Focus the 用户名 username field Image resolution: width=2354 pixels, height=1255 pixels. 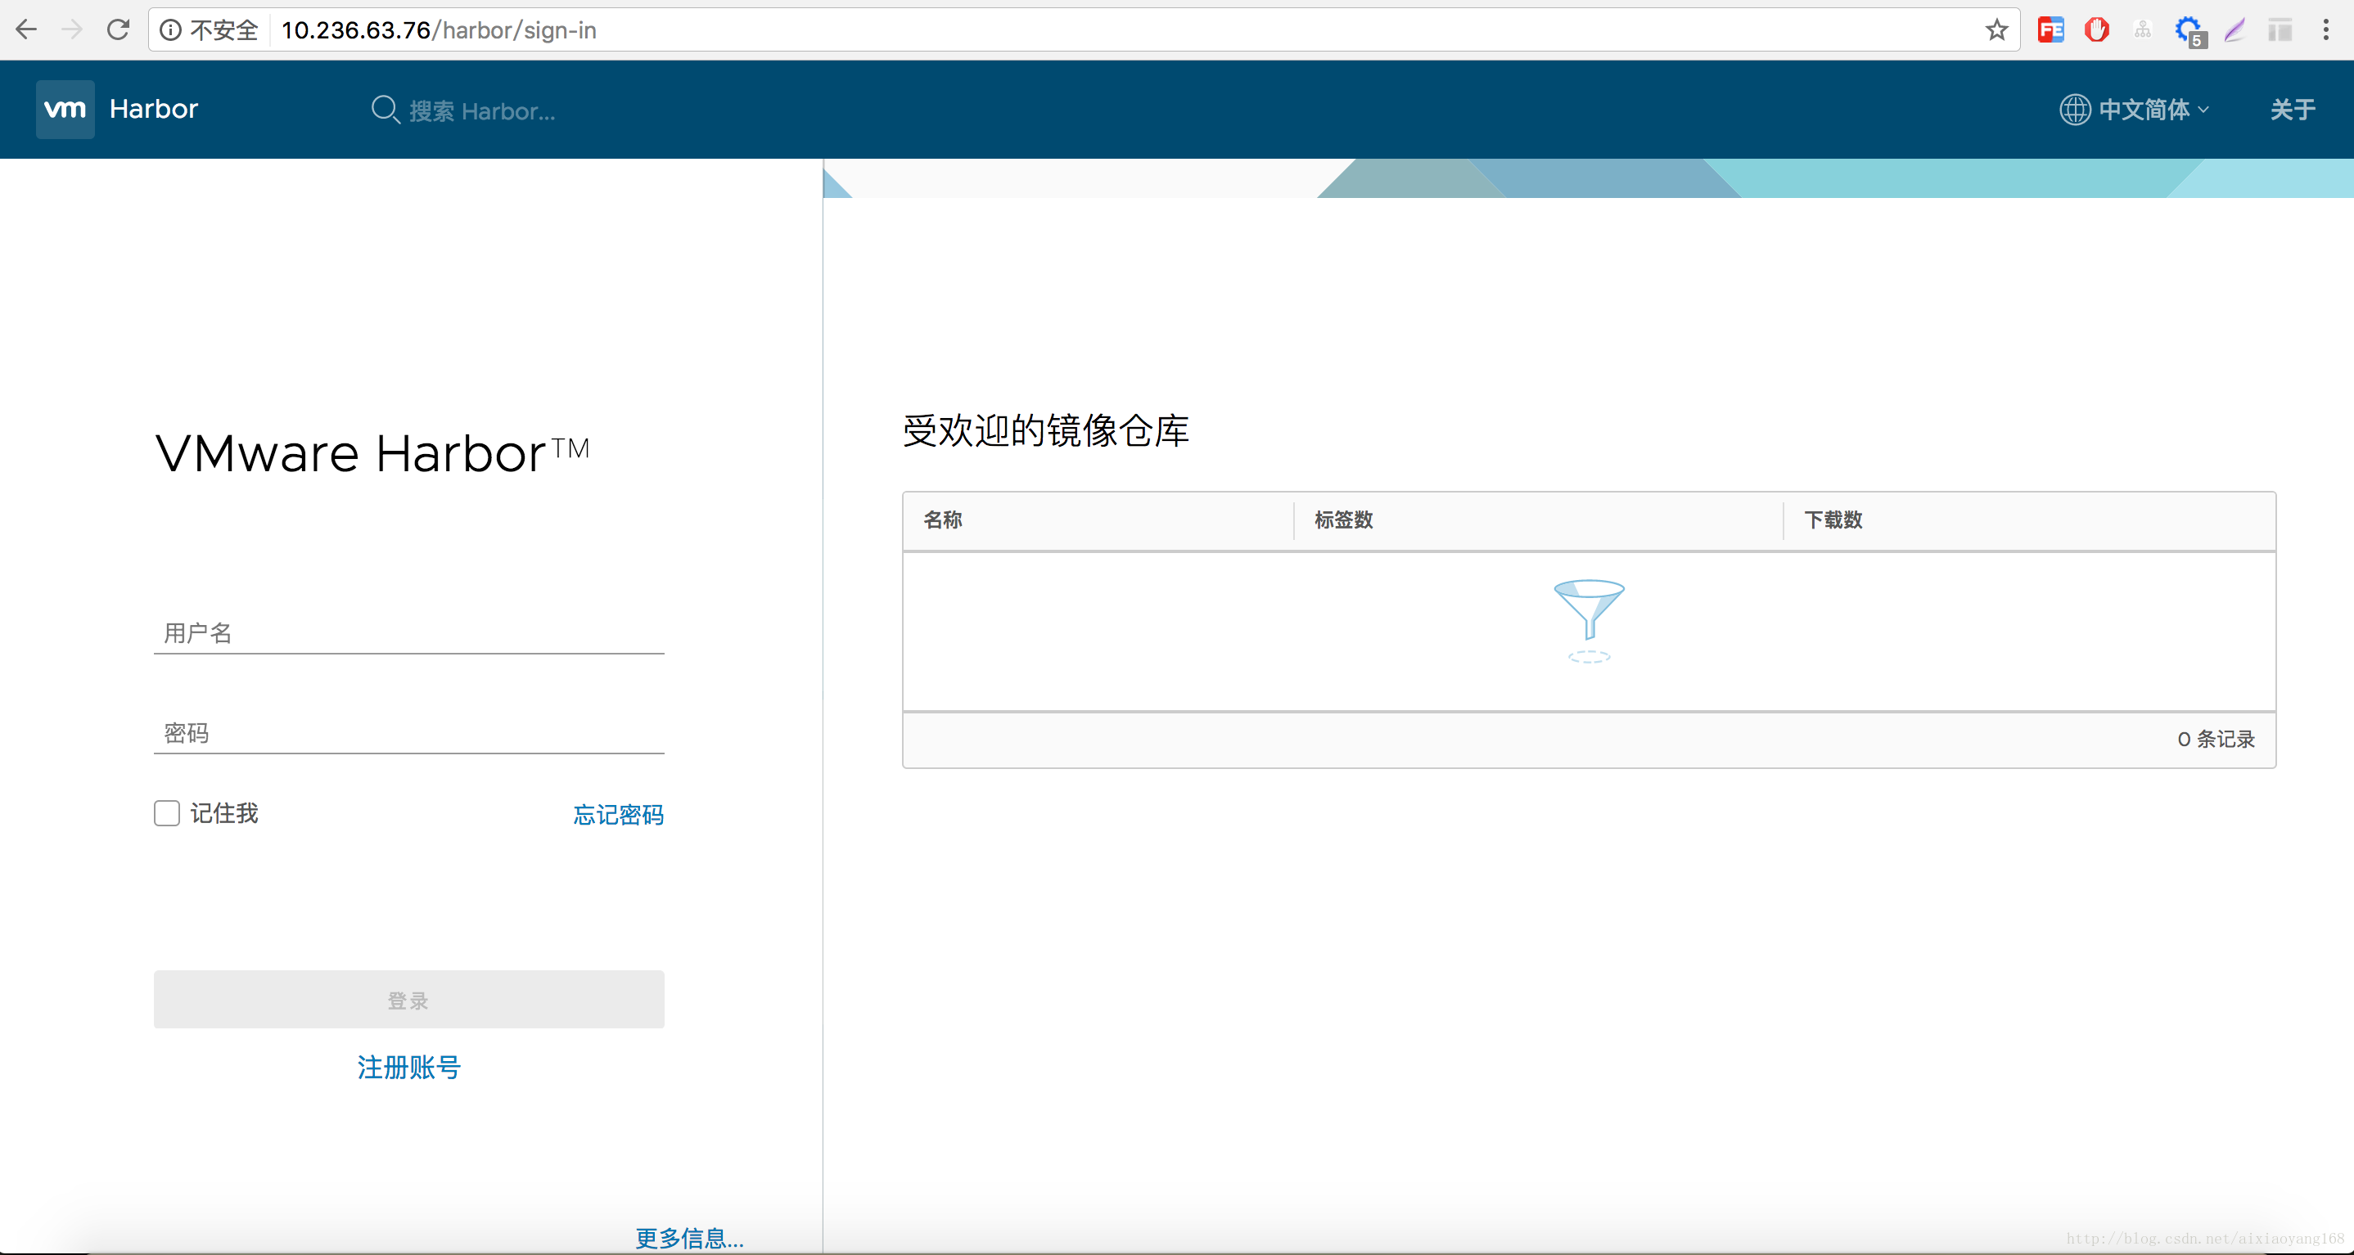point(408,632)
